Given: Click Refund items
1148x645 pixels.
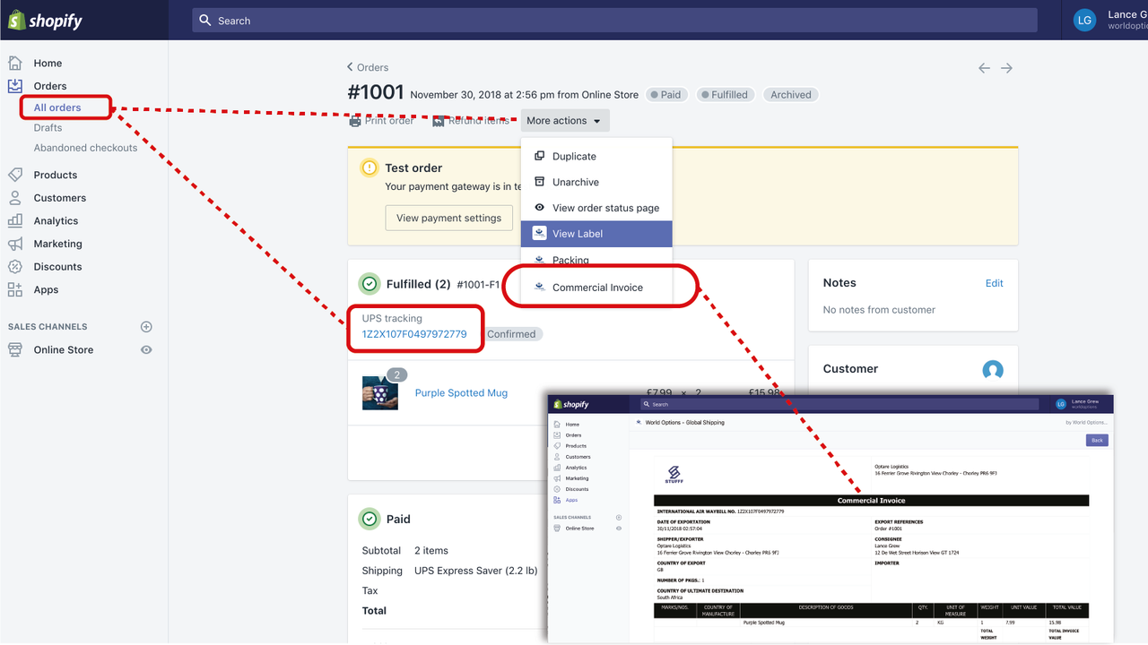Looking at the screenshot, I should point(471,120).
